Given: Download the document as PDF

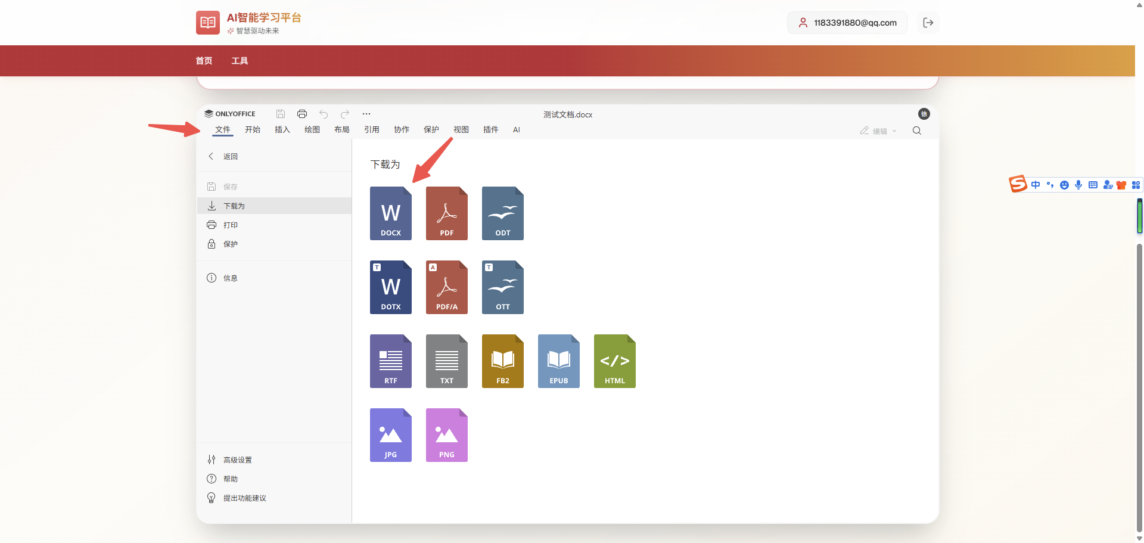Looking at the screenshot, I should [x=447, y=213].
